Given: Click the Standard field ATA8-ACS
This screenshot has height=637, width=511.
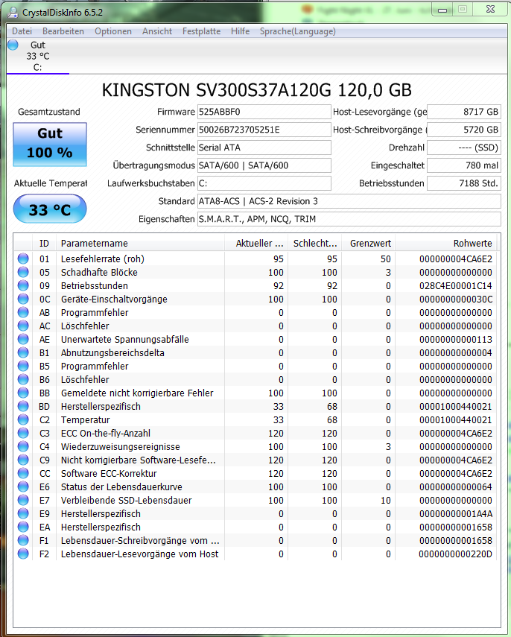Looking at the screenshot, I should pyautogui.click(x=349, y=201).
